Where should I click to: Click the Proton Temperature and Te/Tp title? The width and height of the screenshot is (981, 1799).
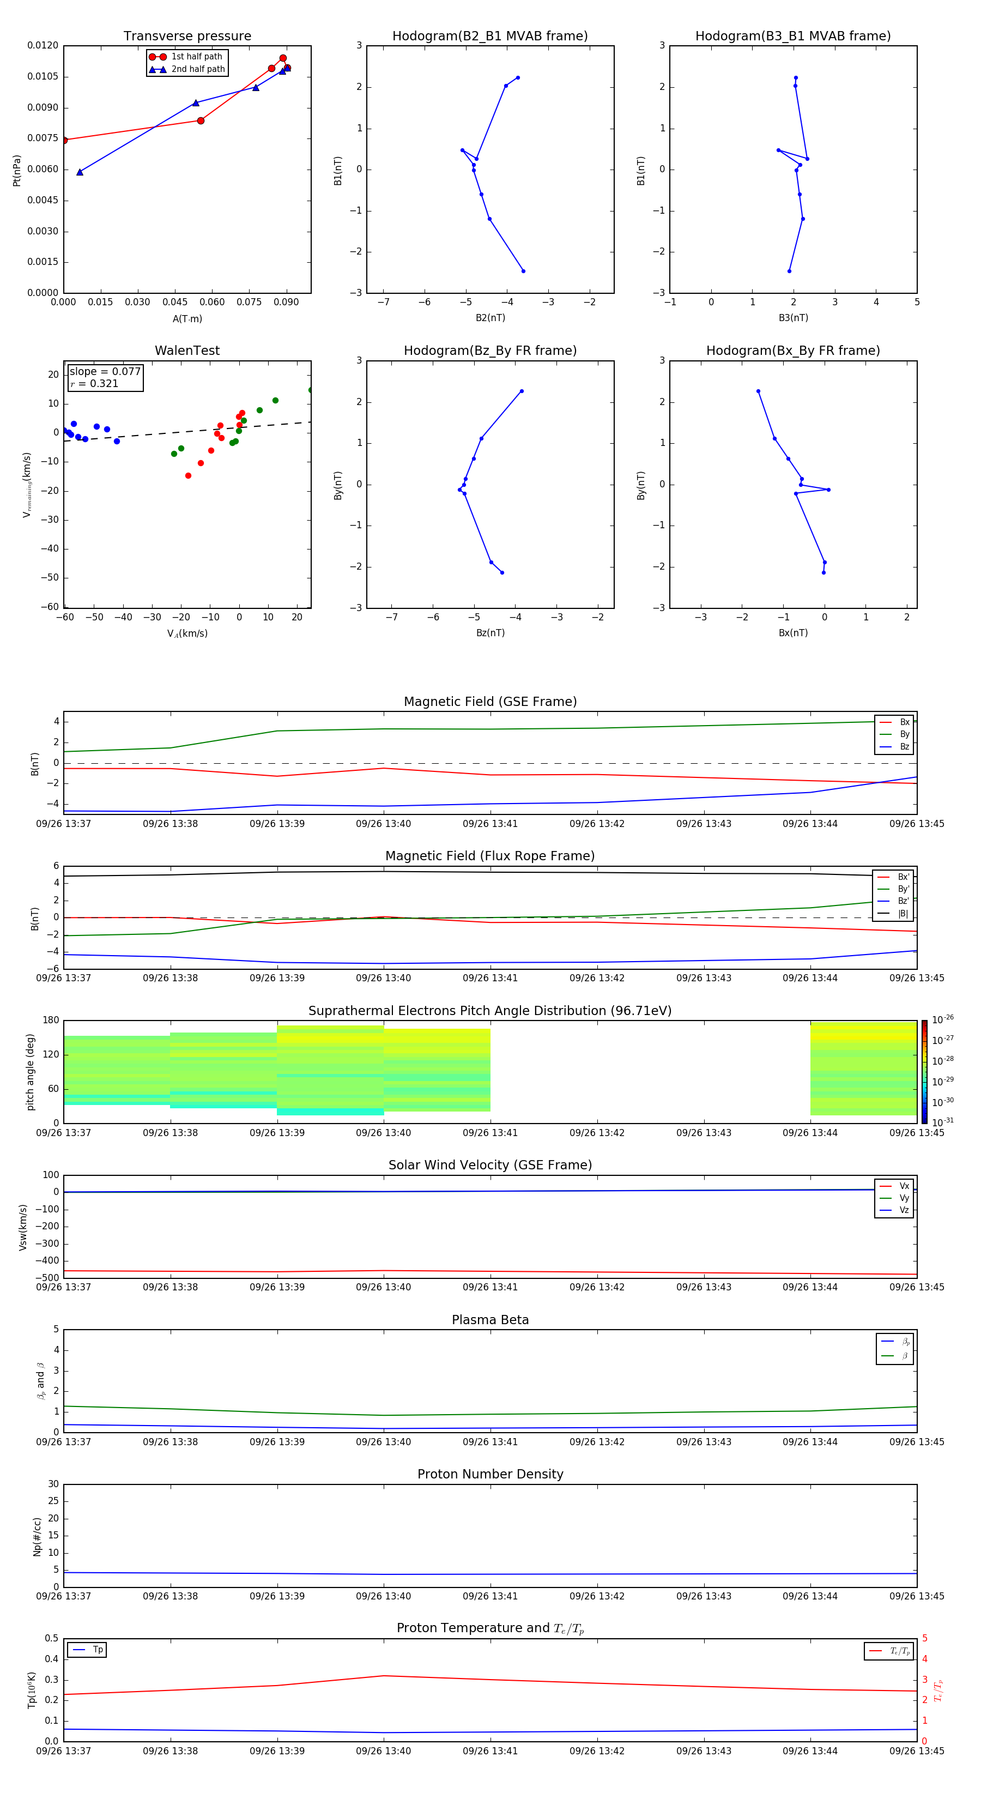(x=490, y=1628)
